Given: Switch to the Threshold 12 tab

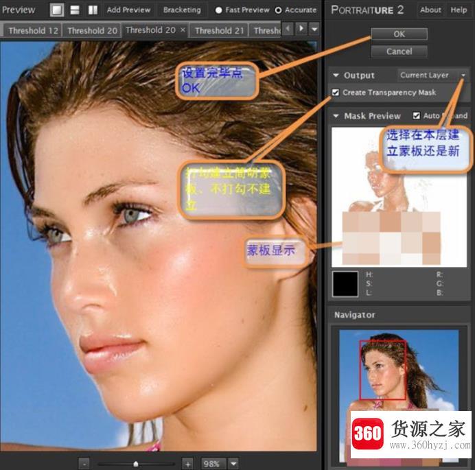Looking at the screenshot, I should click(x=33, y=31).
